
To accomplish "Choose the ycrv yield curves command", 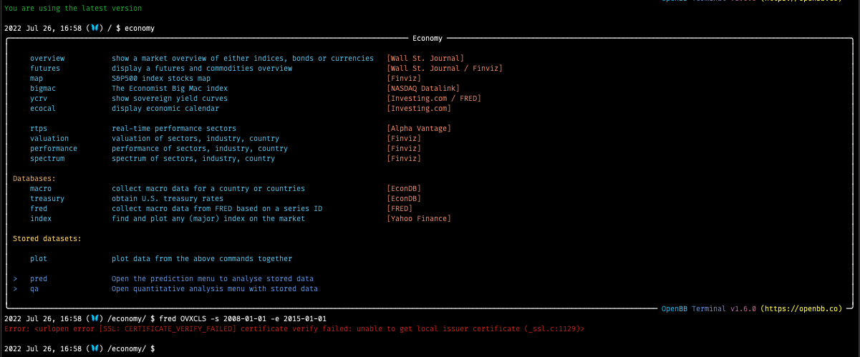I will pos(39,98).
